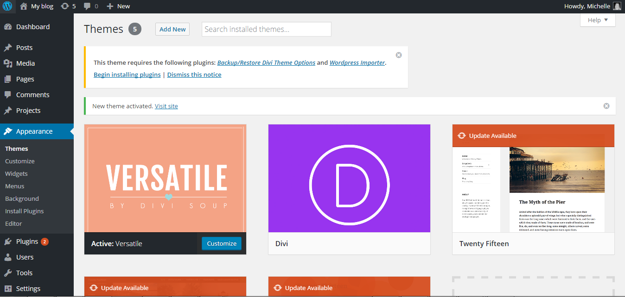The image size is (625, 297).
Task: Click the Add New theme button
Action: coord(172,29)
